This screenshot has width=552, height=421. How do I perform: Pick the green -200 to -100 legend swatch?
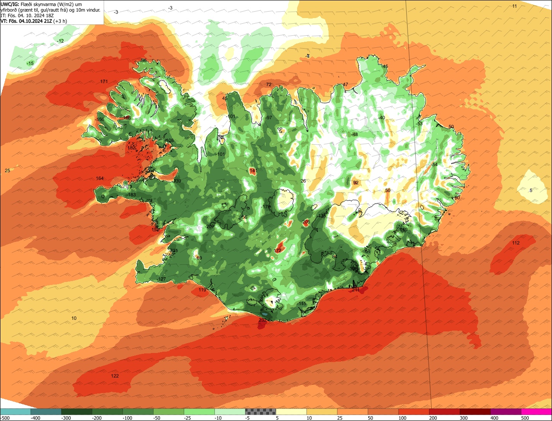coord(107,412)
